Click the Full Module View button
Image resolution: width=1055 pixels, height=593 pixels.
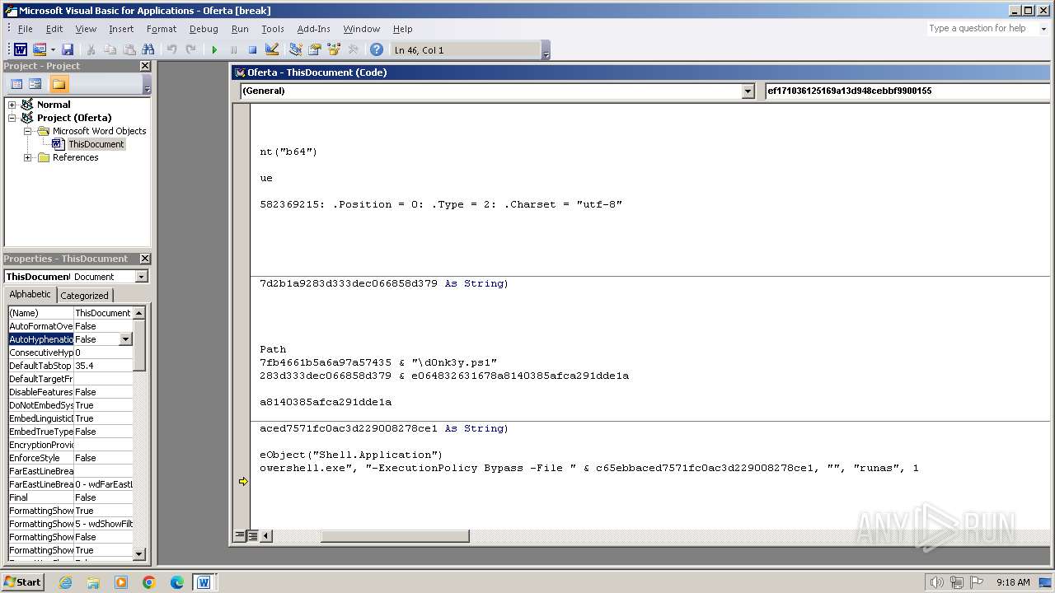pyautogui.click(x=252, y=536)
